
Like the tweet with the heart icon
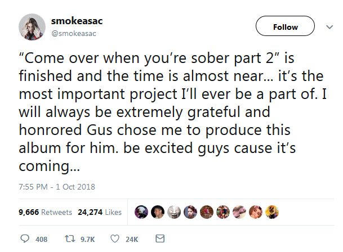click(115, 238)
